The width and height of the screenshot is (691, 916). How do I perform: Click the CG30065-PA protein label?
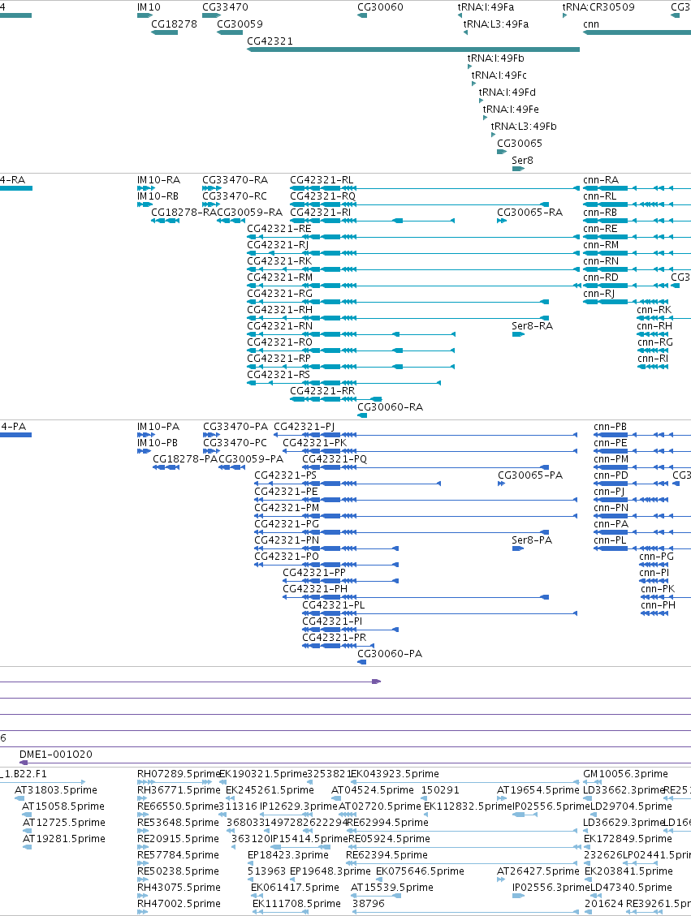[530, 475]
